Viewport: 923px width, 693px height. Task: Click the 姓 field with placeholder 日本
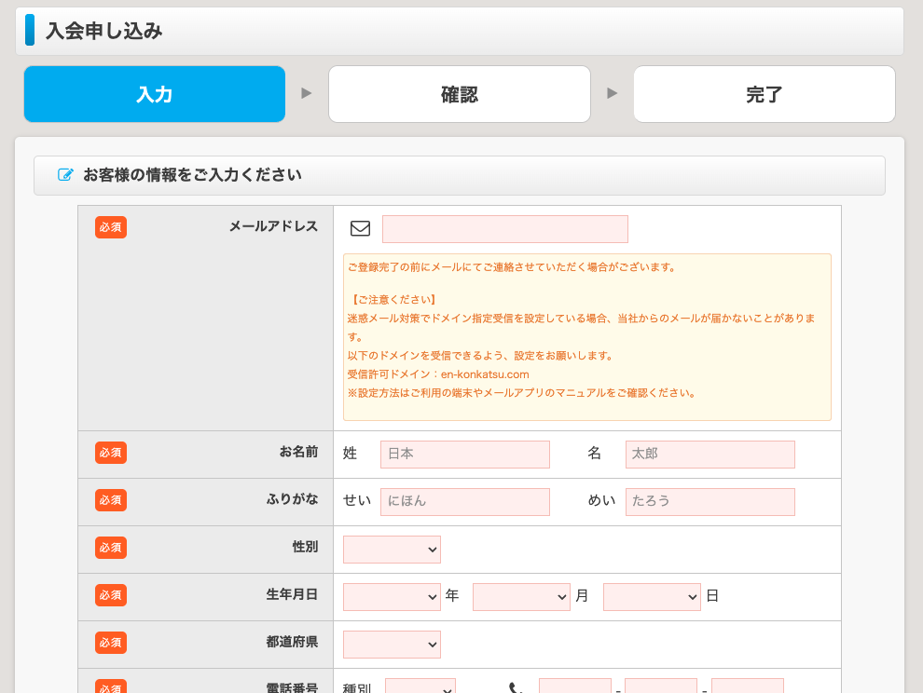click(464, 455)
